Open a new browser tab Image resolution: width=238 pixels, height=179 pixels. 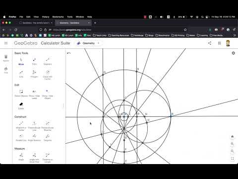[x=95, y=23]
